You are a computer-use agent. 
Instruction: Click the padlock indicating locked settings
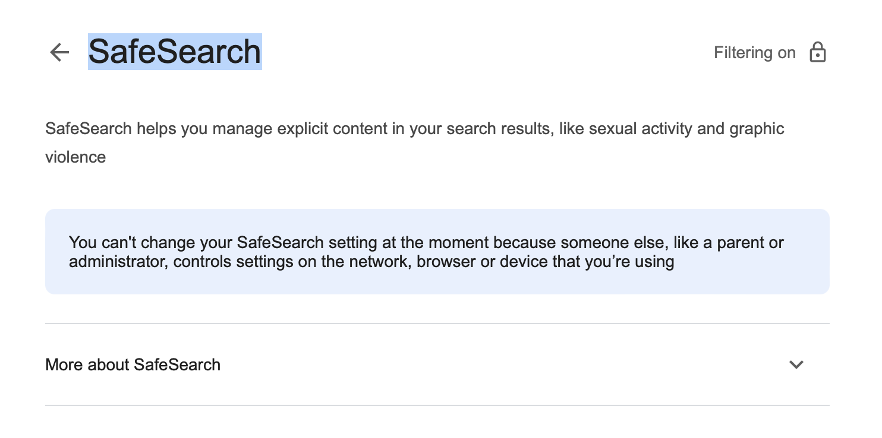click(818, 52)
